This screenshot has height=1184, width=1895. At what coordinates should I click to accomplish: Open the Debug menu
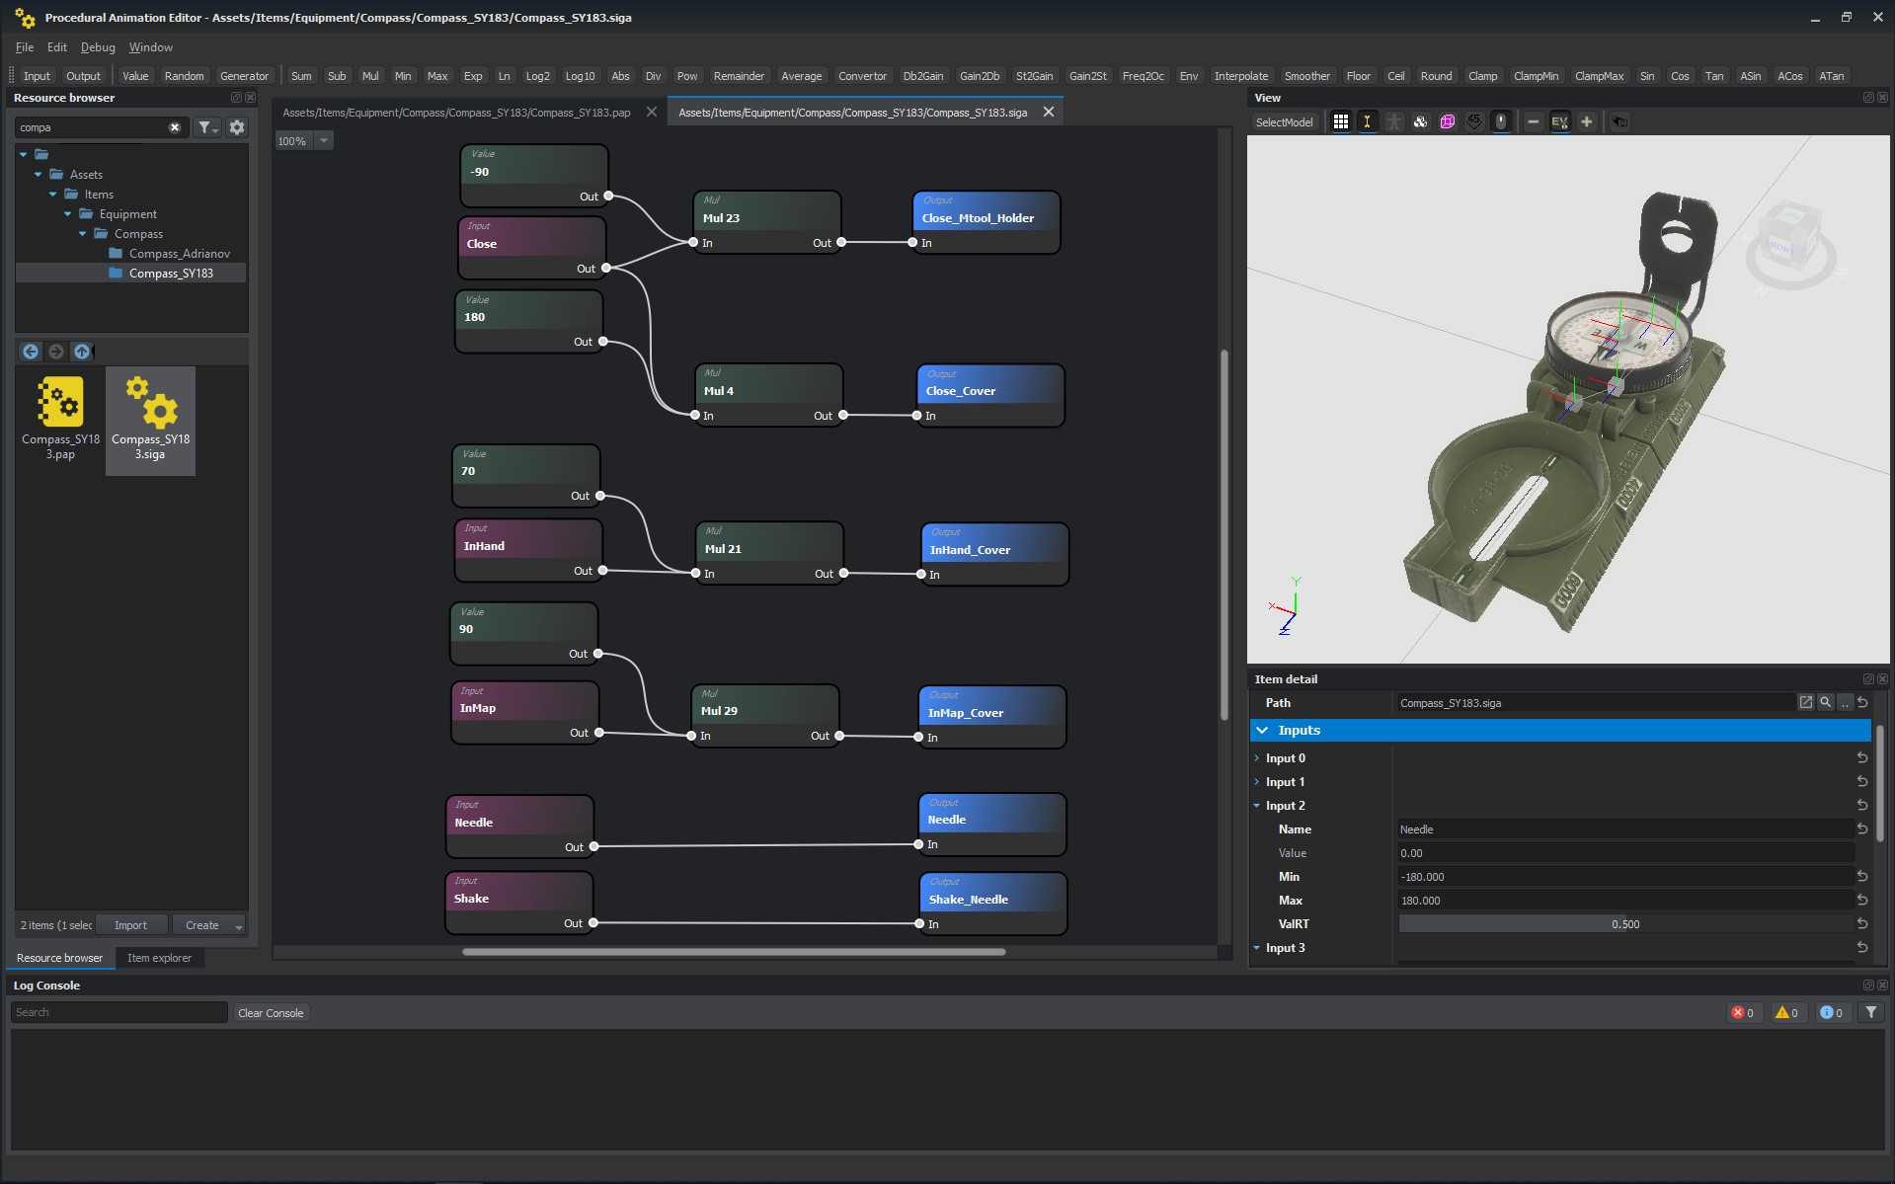97,46
